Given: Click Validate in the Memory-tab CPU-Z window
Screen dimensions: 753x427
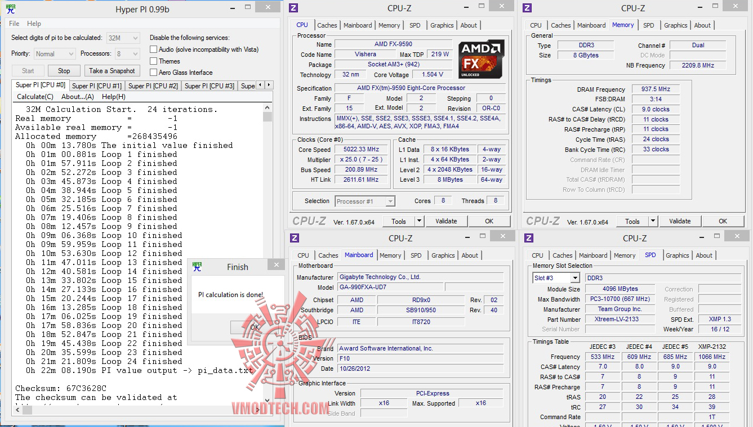Looking at the screenshot, I should (x=680, y=221).
